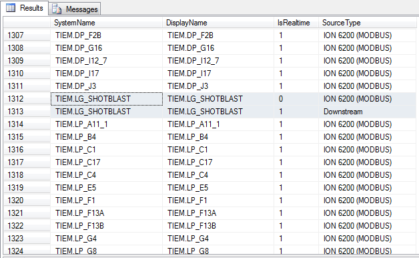Click DisplayName cell TIEM.LP_F13B
Viewport: 419px width, 258px height.
point(218,226)
